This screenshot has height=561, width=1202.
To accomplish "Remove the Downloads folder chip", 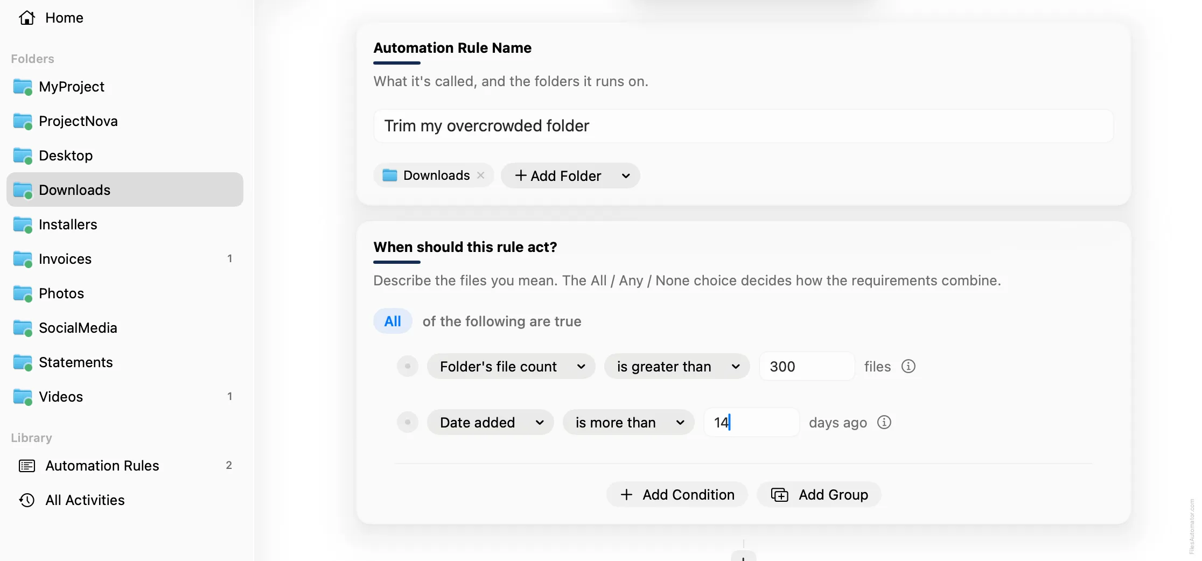I will [x=481, y=176].
